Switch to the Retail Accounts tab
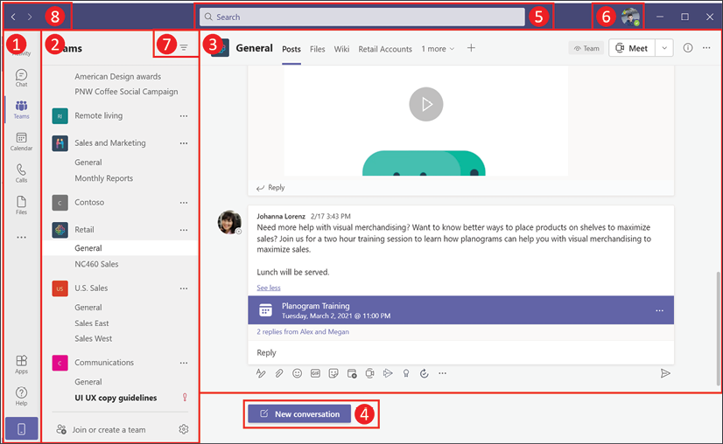This screenshot has height=444, width=723. pos(385,49)
